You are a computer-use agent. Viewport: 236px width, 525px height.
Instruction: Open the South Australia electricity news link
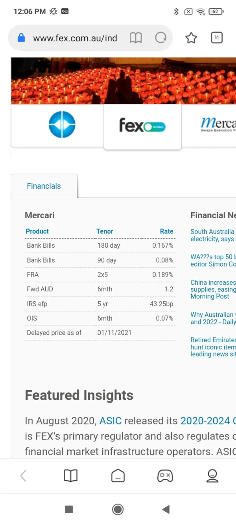click(x=212, y=235)
